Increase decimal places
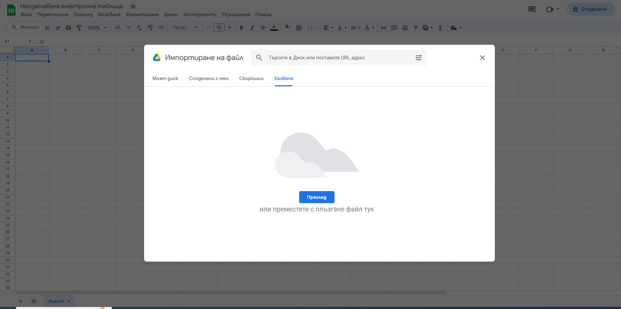 click(x=149, y=28)
